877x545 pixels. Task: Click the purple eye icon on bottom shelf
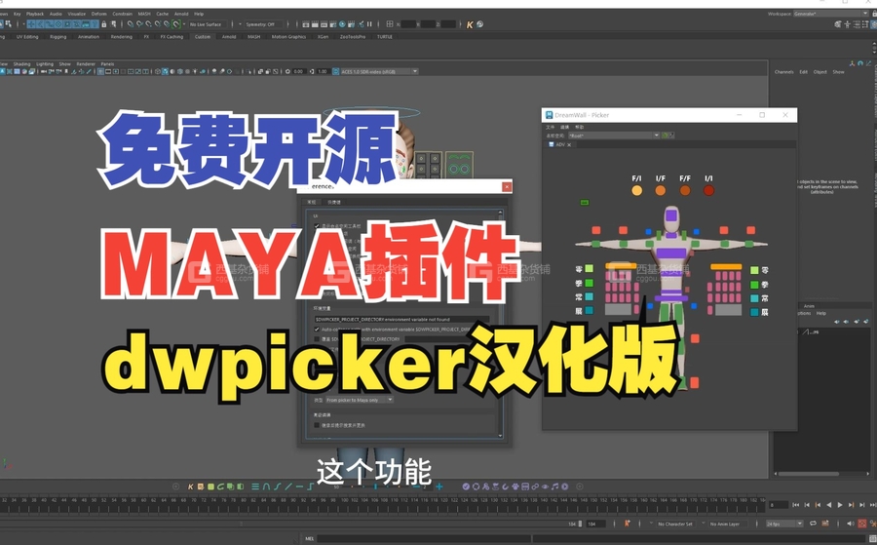pyautogui.click(x=544, y=487)
